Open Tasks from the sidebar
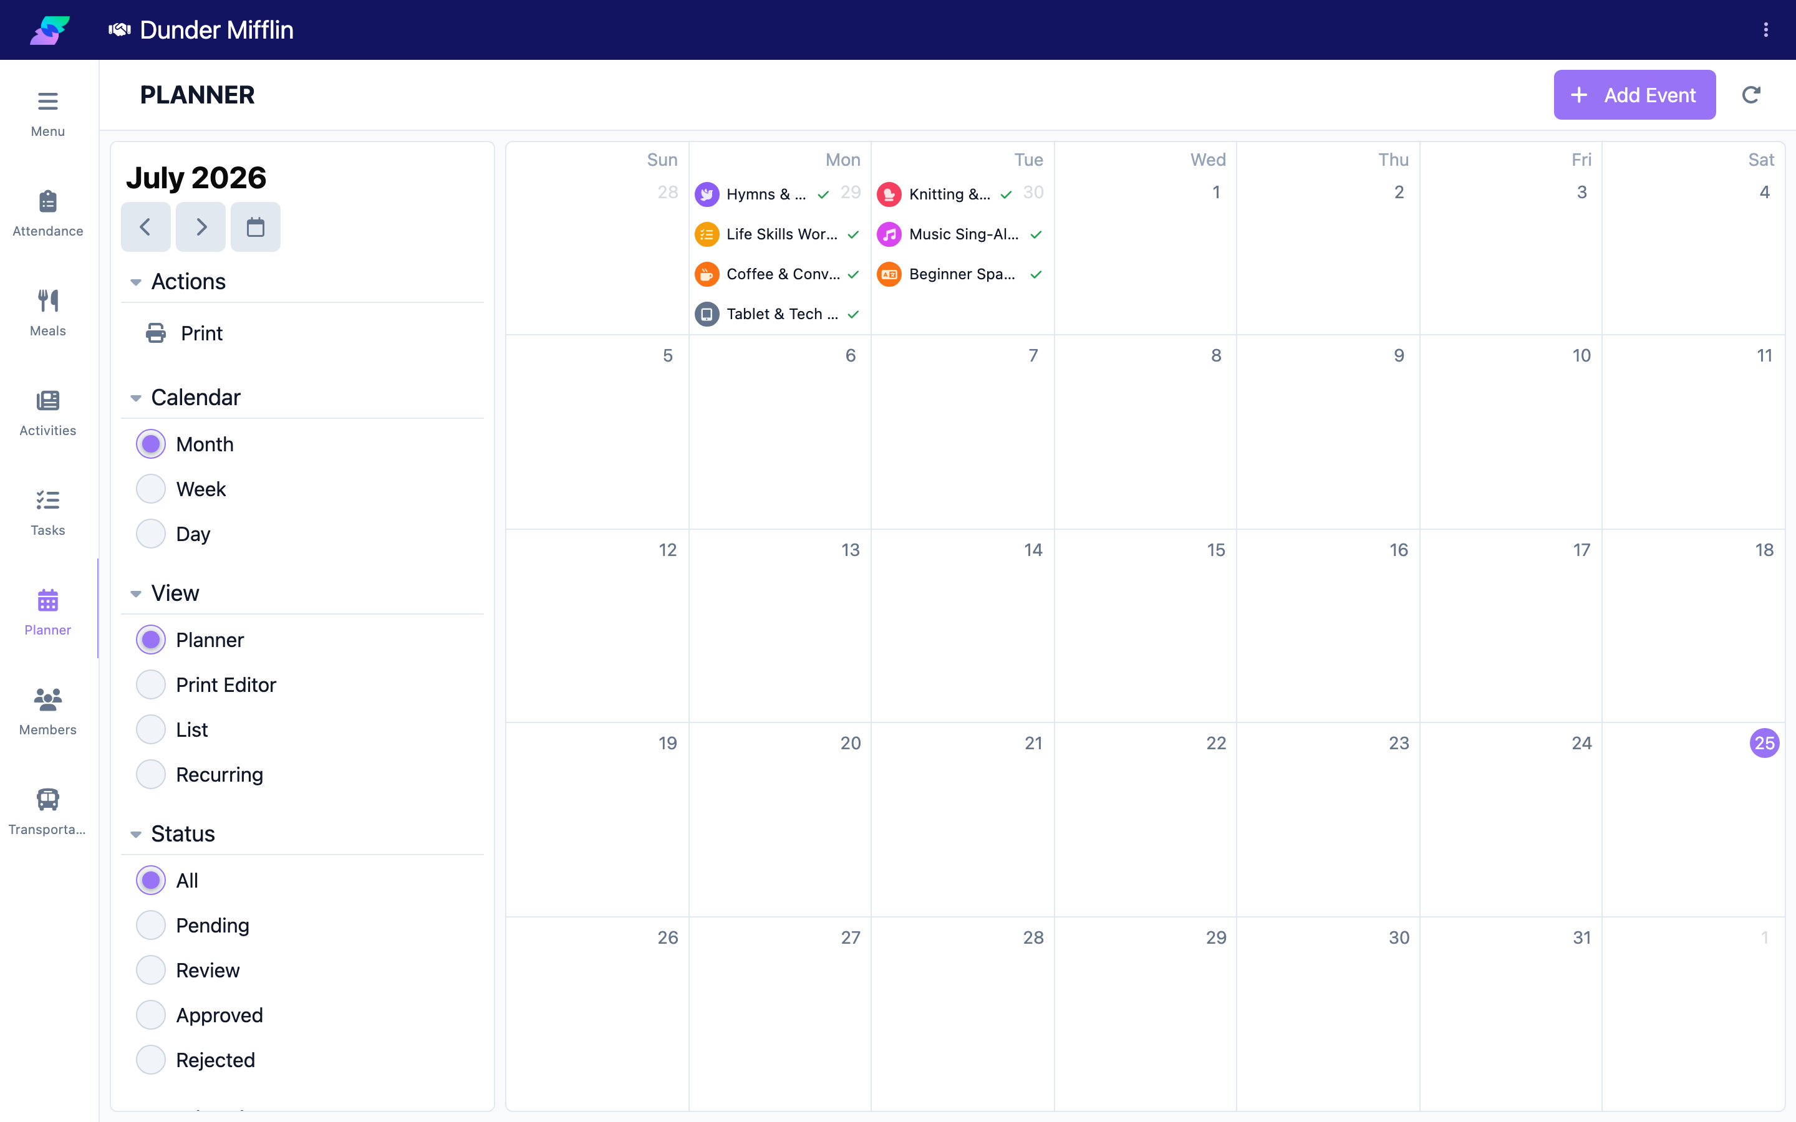 47,513
